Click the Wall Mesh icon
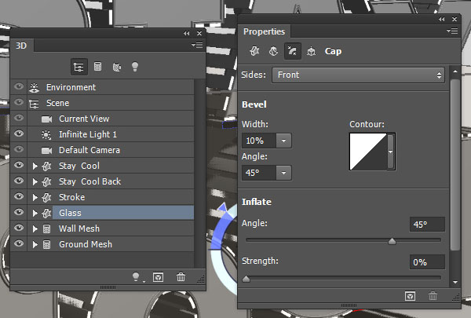 point(46,228)
